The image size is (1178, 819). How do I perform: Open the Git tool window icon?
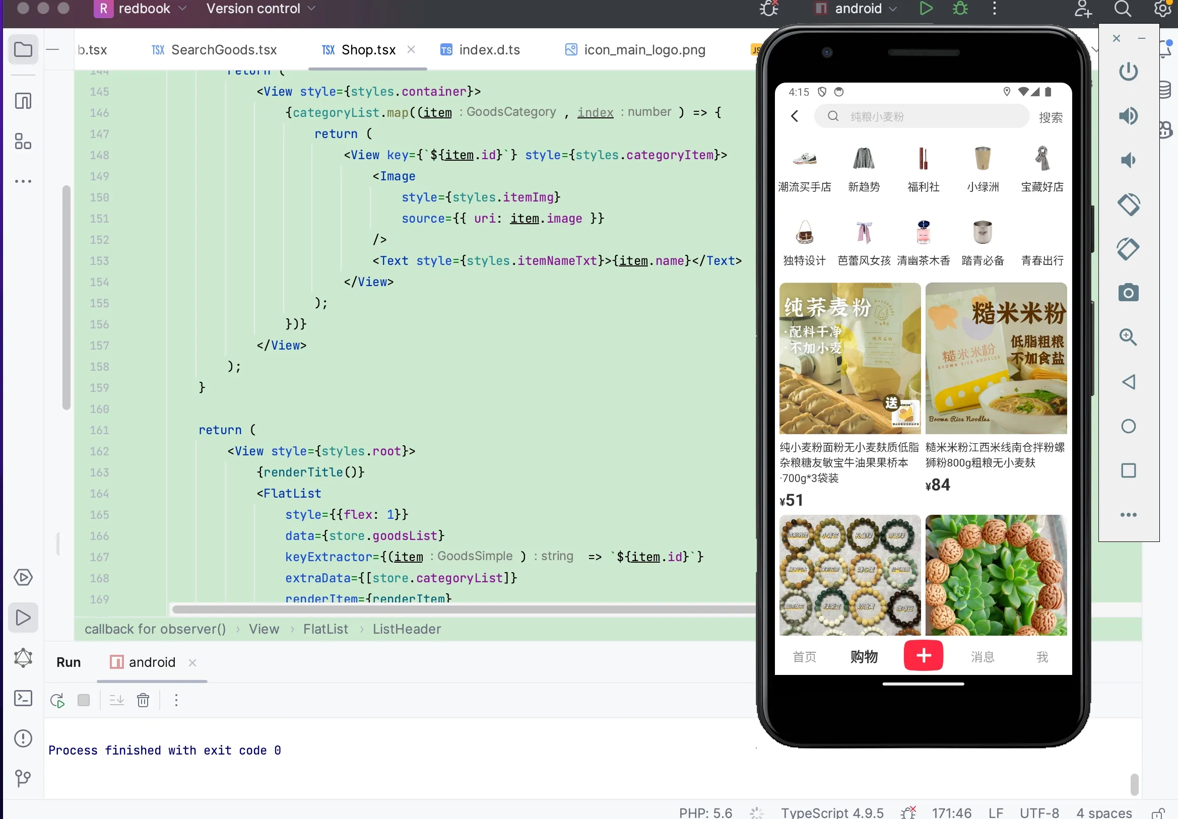coord(23,779)
